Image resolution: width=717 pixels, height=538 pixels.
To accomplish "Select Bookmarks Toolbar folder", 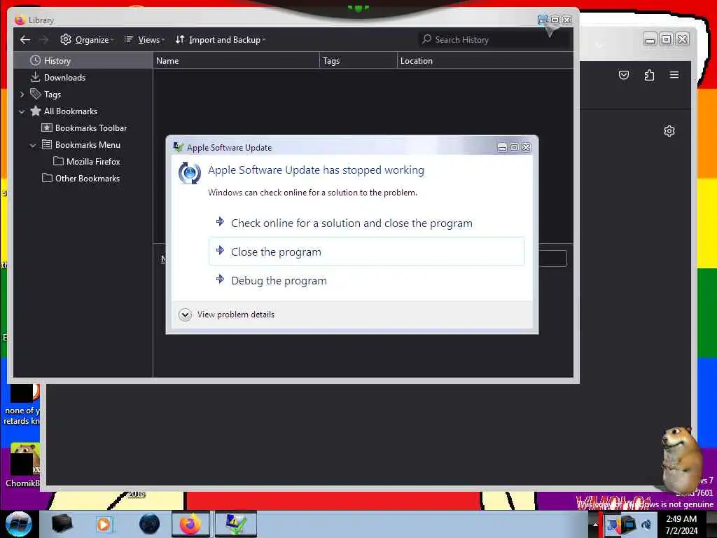I will tap(85, 128).
